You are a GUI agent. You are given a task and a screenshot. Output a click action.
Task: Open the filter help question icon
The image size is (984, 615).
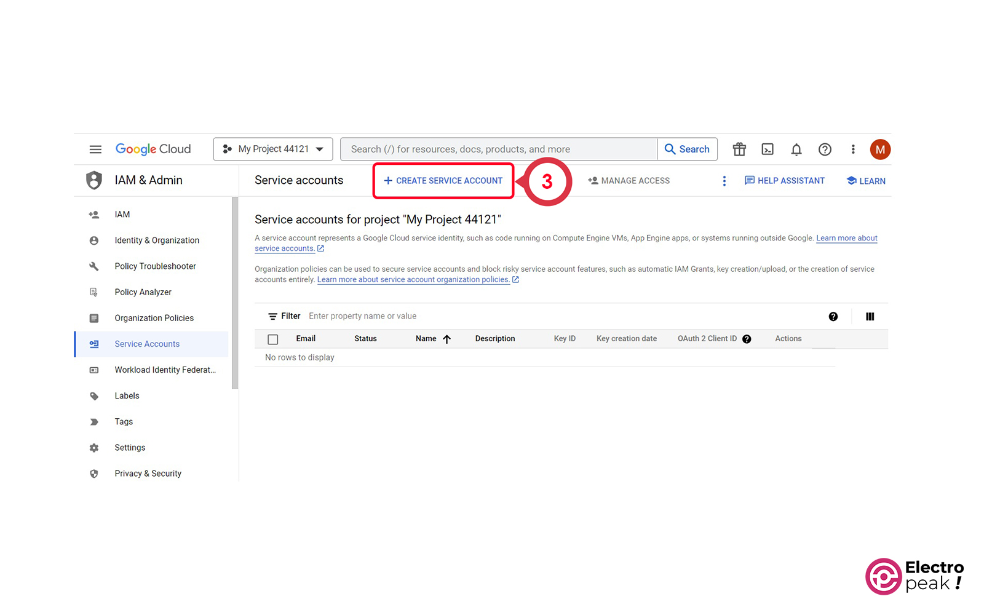pos(833,317)
